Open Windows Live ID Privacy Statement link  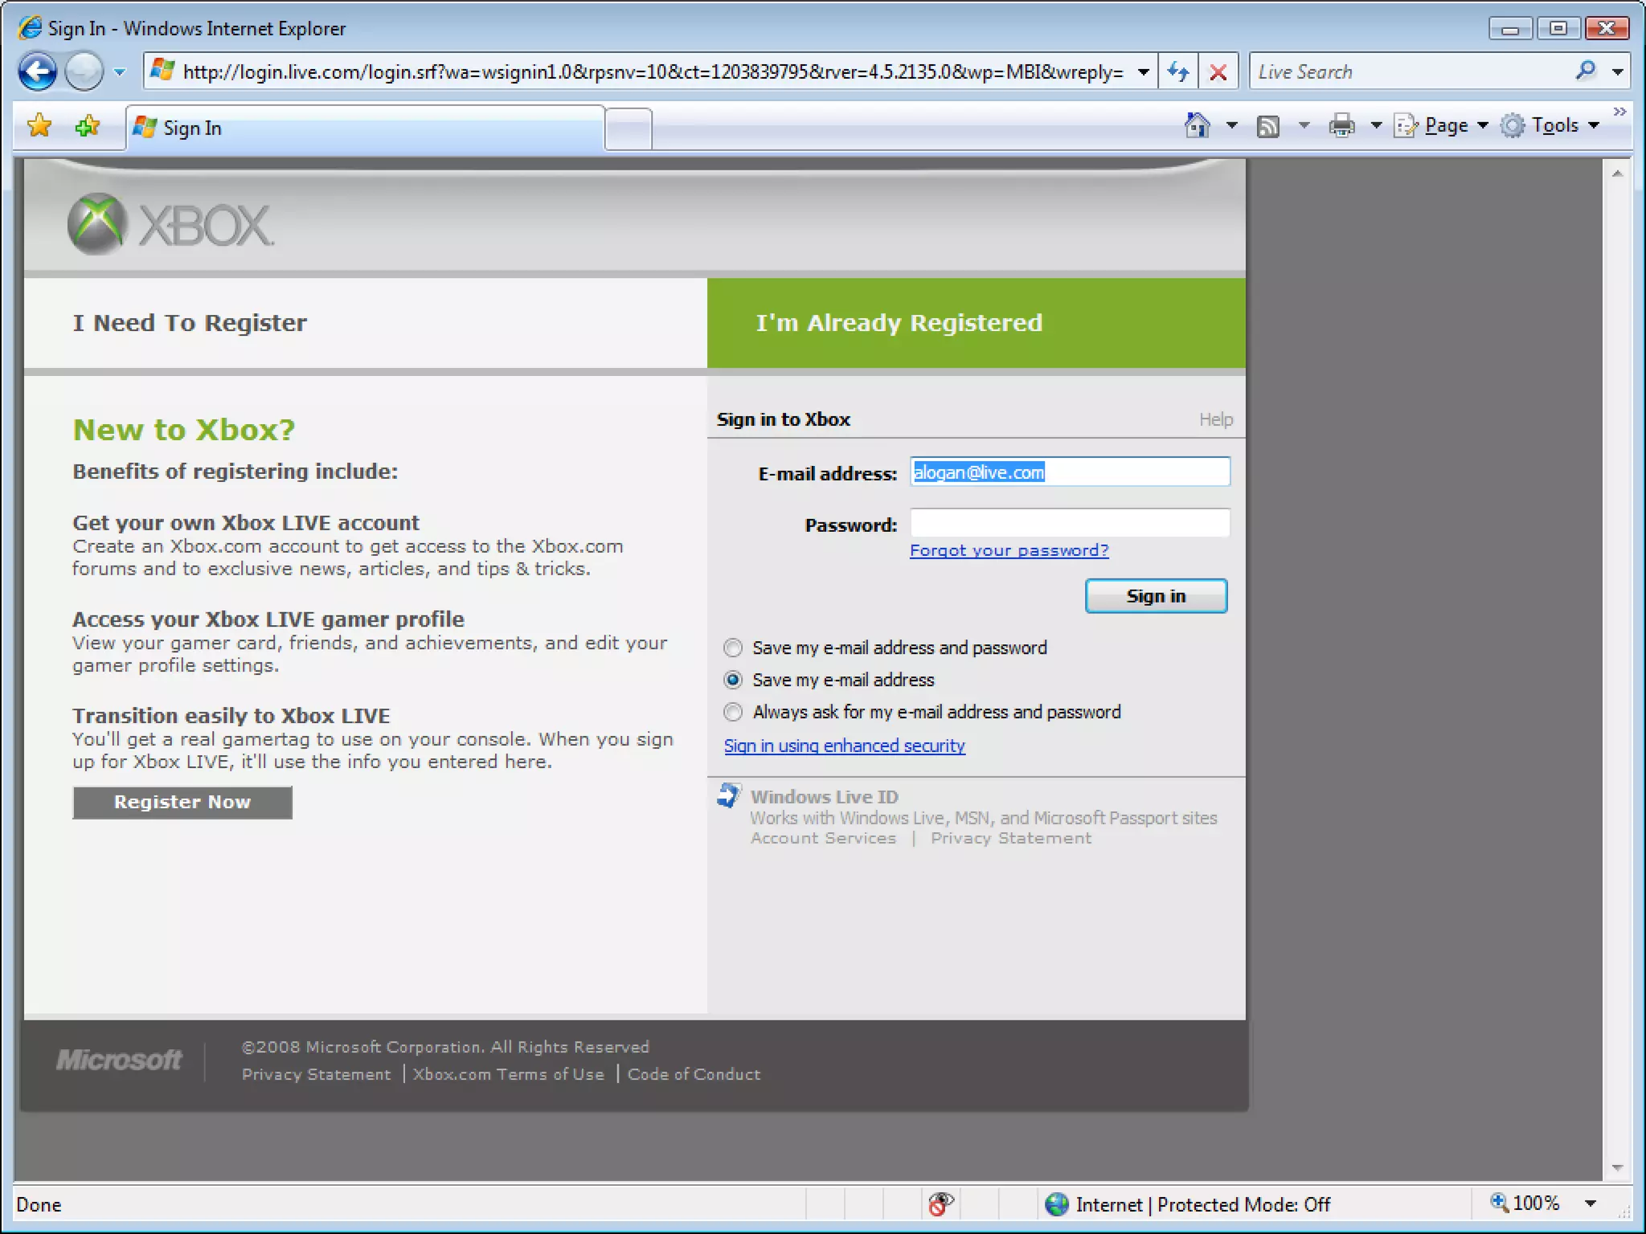pyautogui.click(x=1011, y=838)
